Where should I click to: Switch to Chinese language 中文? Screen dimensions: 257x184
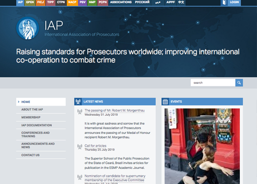pos(181,2)
